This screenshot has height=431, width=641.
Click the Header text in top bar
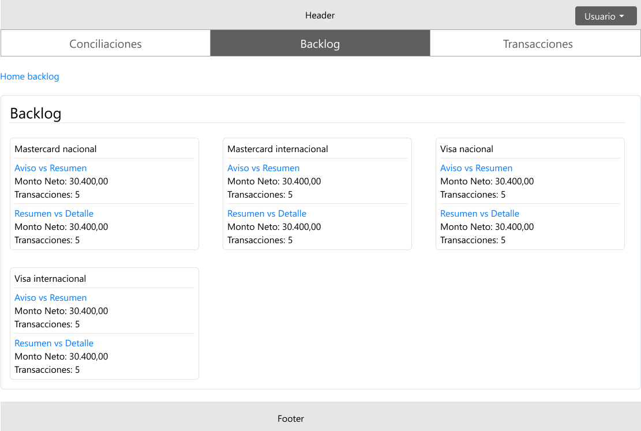tap(320, 16)
